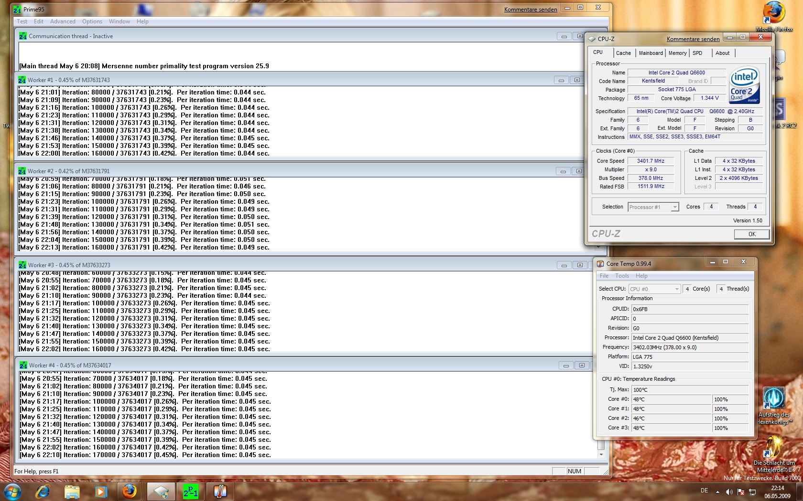The height and width of the screenshot is (501, 803).
Task: Minimize the Communication thread child window
Action: [x=564, y=36]
